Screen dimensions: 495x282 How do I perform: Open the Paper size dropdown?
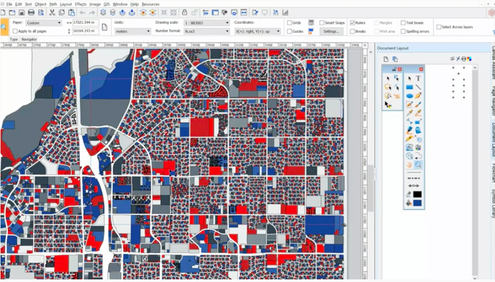44,23
